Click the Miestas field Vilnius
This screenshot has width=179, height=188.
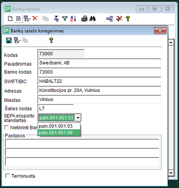pyautogui.click(x=99, y=99)
